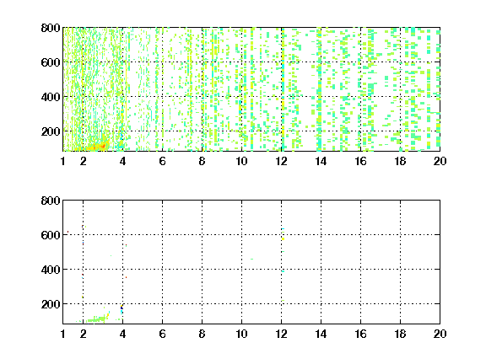Select the dark blue marker at x=4 in lower plot
This screenshot has width=486, height=364.
pyautogui.click(x=121, y=308)
